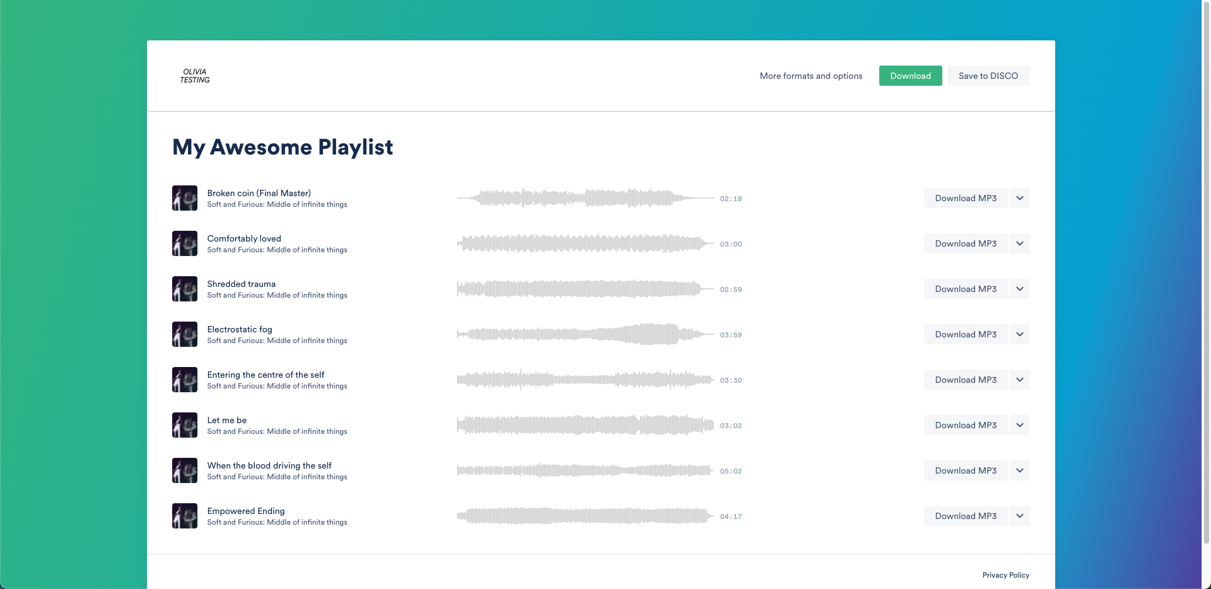Seek within the Empowered Ending waveform
The width and height of the screenshot is (1211, 589).
point(586,516)
